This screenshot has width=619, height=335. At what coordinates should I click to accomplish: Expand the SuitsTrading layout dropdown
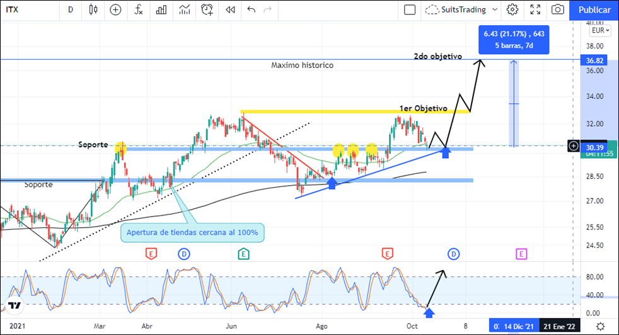click(495, 9)
